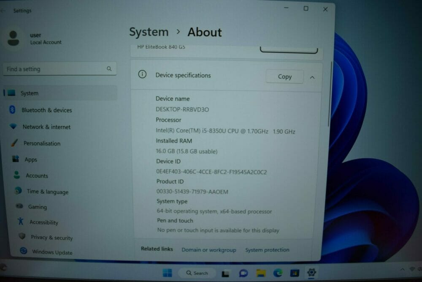Click the Privacy & security shield icon

pos(22,236)
